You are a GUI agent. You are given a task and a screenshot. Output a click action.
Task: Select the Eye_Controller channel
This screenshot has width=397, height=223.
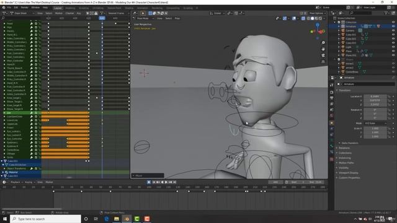[x=14, y=139]
